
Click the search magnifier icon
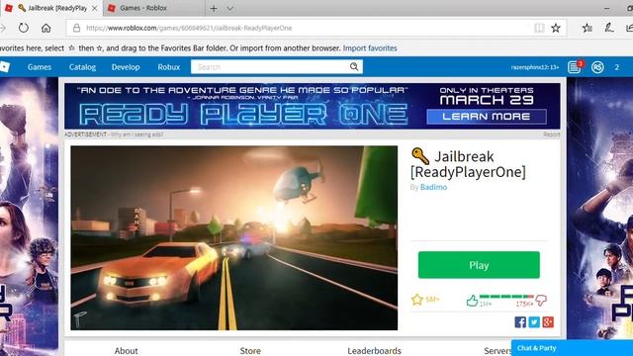tap(354, 67)
